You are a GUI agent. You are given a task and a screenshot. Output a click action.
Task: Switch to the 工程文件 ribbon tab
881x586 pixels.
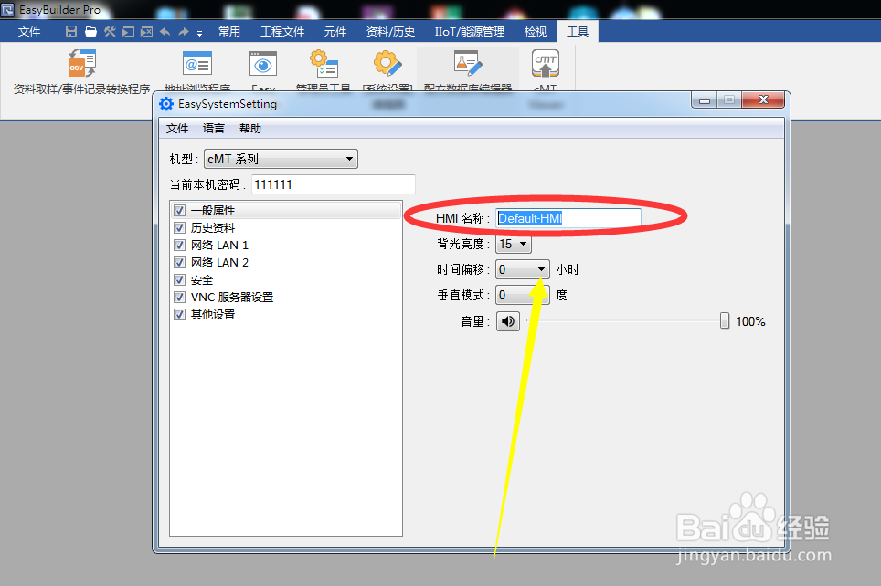(x=282, y=31)
